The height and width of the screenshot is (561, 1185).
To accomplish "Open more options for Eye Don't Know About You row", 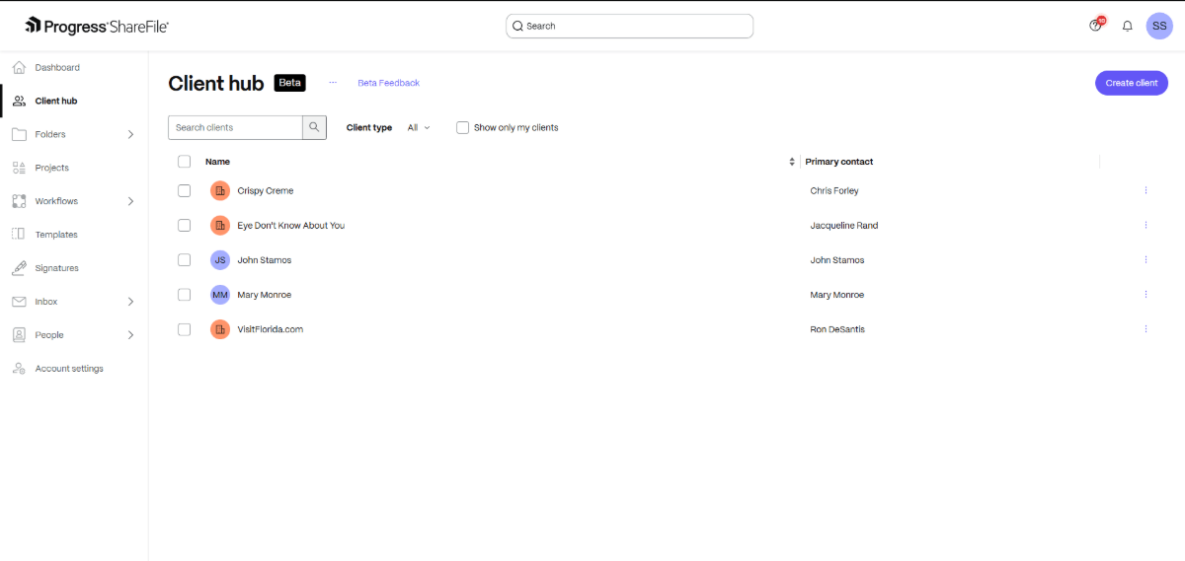I will click(x=1145, y=225).
